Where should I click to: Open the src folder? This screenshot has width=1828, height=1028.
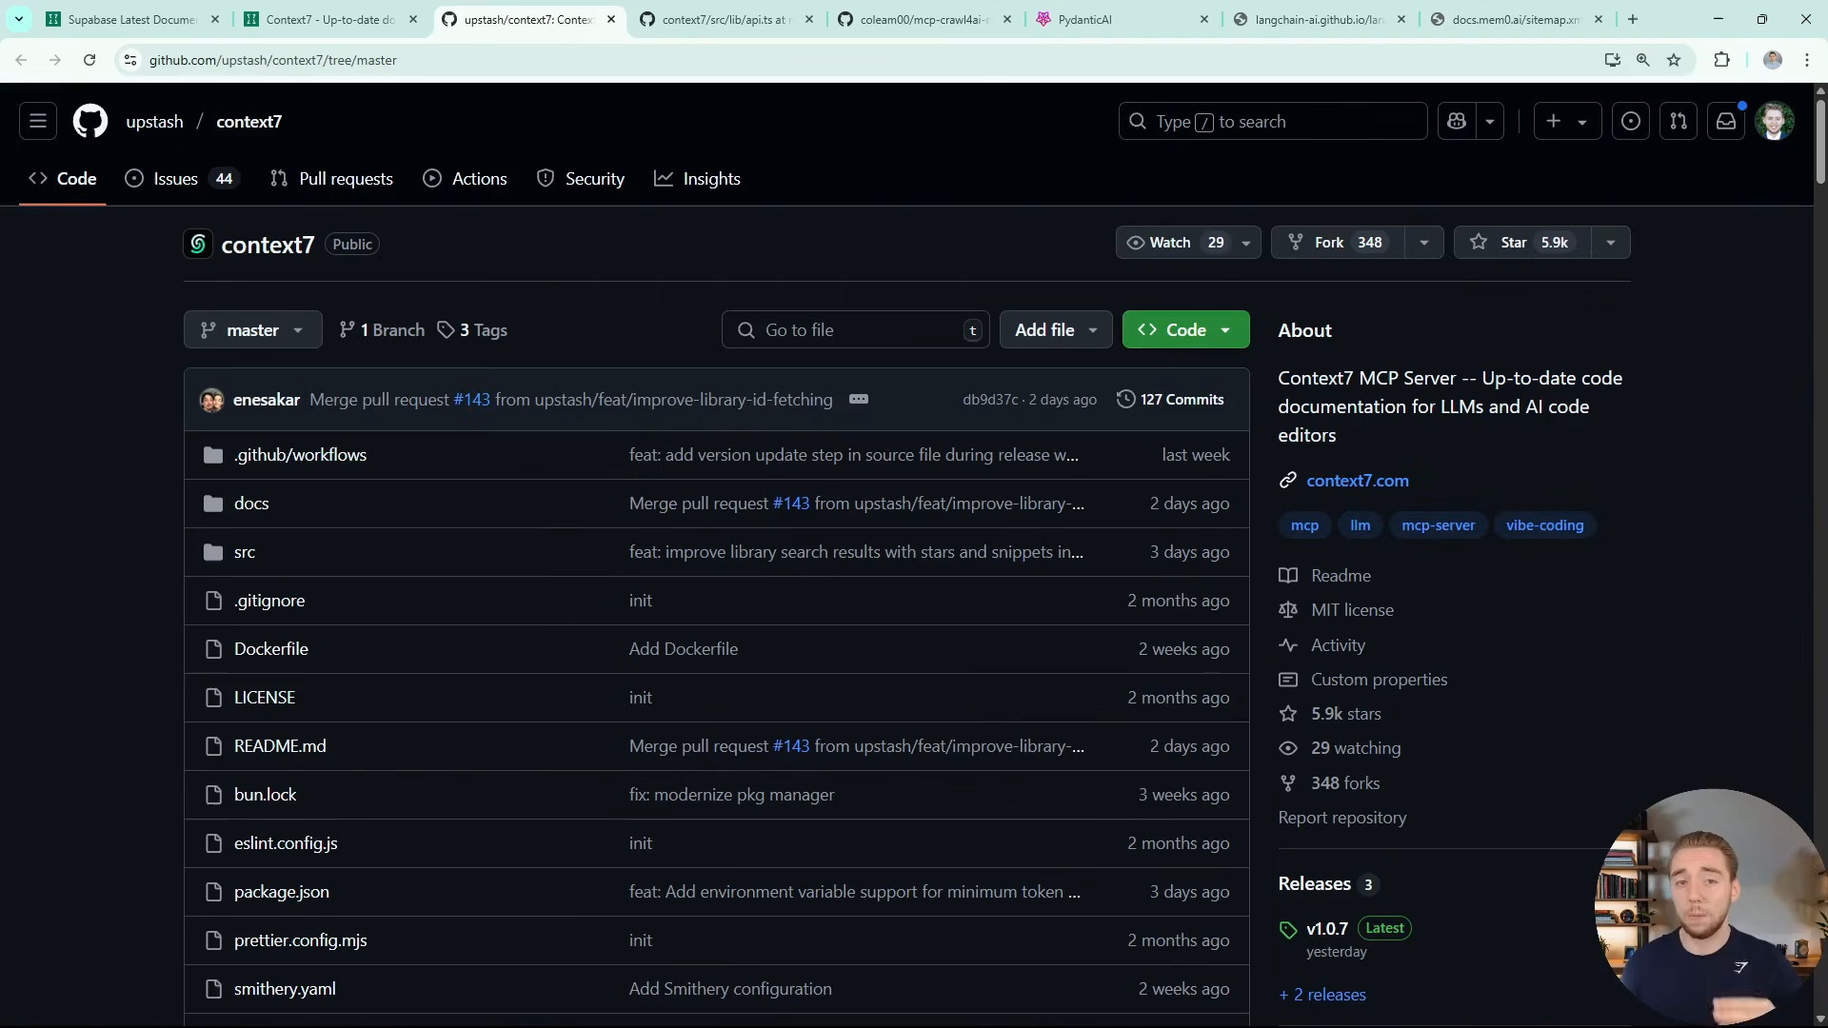tap(245, 552)
